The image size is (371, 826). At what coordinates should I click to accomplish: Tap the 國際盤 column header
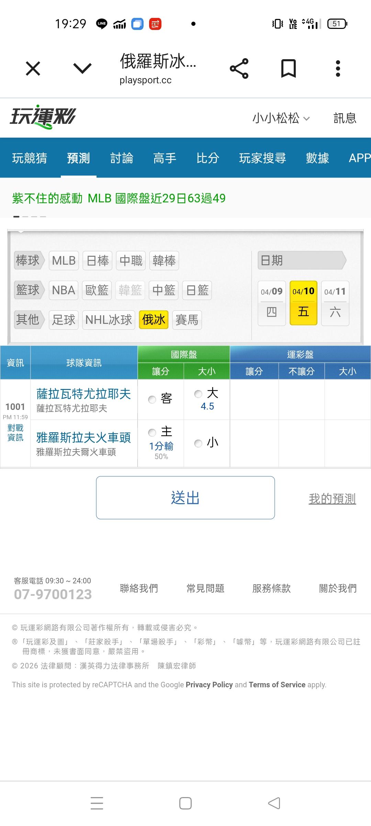(x=184, y=354)
